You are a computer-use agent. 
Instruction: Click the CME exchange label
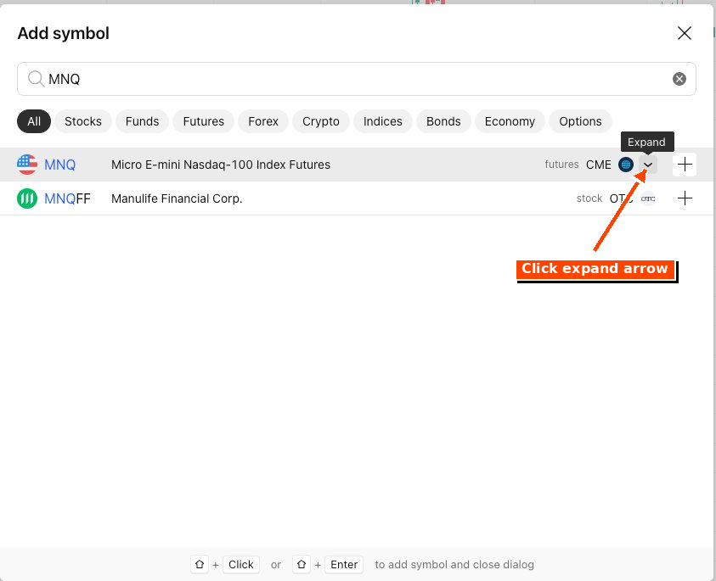(x=598, y=165)
